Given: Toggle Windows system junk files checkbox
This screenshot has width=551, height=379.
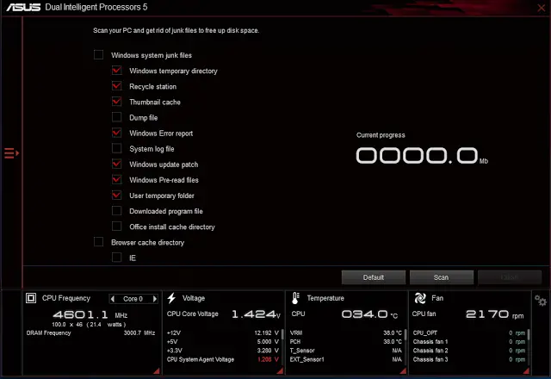Looking at the screenshot, I should click(x=98, y=55).
